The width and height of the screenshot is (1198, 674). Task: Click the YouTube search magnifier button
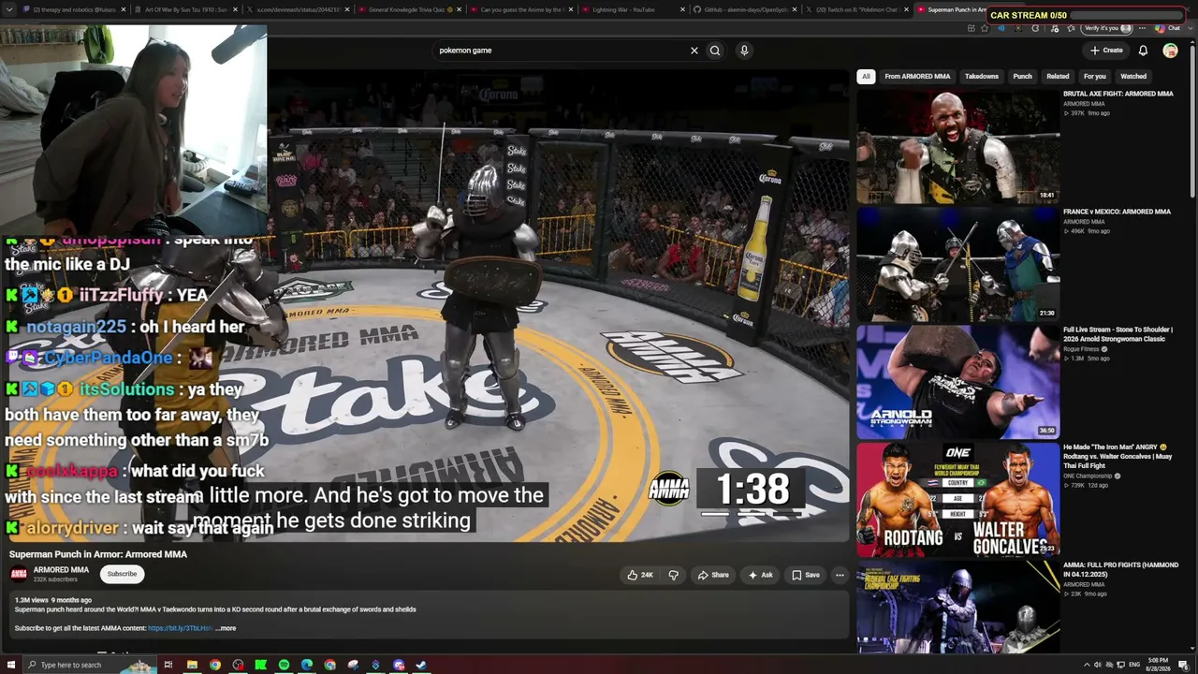coord(715,51)
